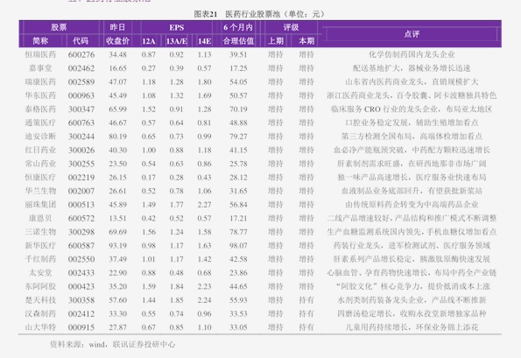521x358 pixels.
Task: Select the 6个月内合理估值 header
Action: click(x=238, y=34)
